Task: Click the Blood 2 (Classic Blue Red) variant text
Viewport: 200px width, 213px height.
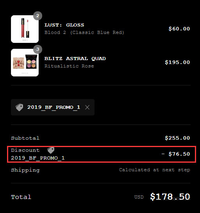Action: click(x=84, y=32)
